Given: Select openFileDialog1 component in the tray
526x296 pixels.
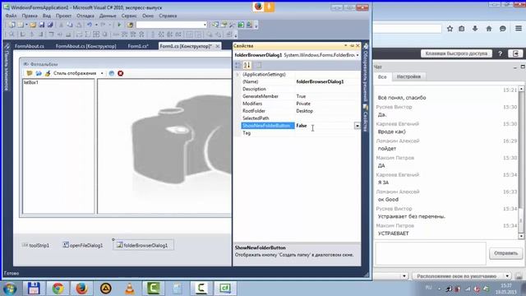Looking at the screenshot, I should point(83,245).
